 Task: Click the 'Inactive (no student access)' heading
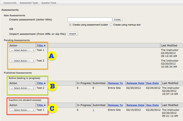point(25,100)
